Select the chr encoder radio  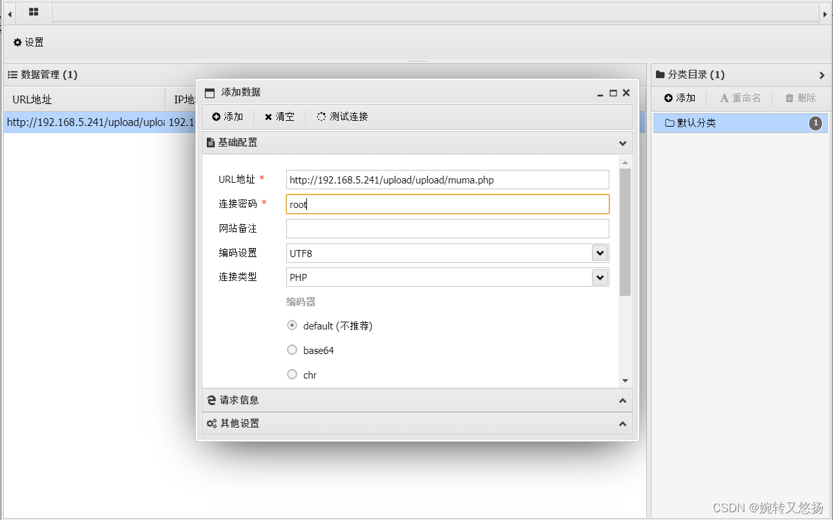pyautogui.click(x=292, y=374)
